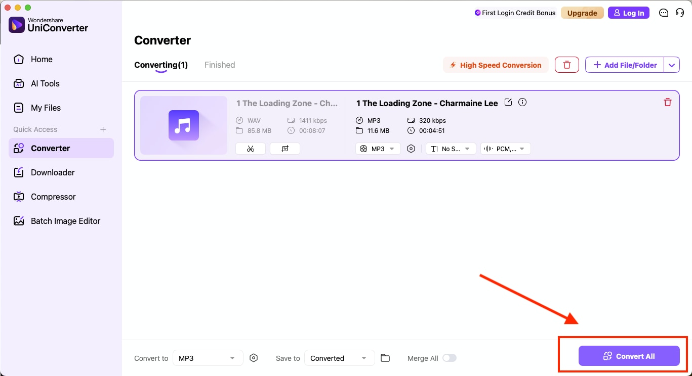Rename the file using the edit pencil icon
This screenshot has height=376, width=692.
(x=508, y=102)
